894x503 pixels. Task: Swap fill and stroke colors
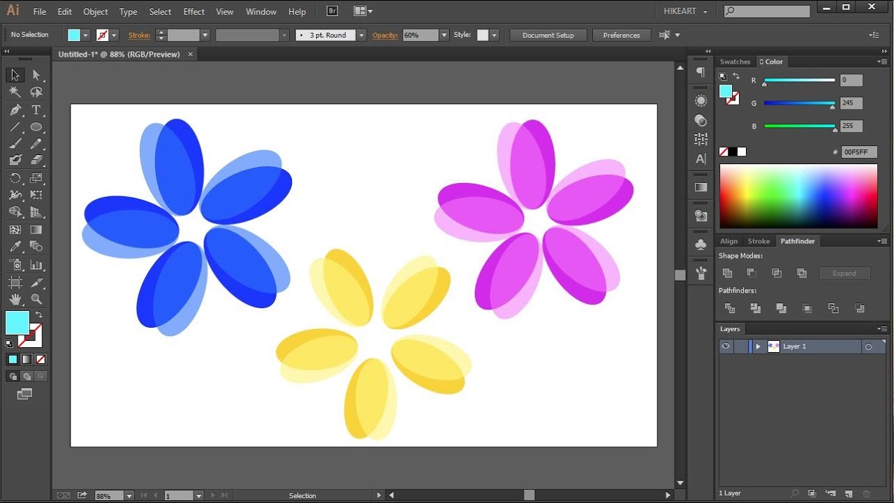click(39, 315)
